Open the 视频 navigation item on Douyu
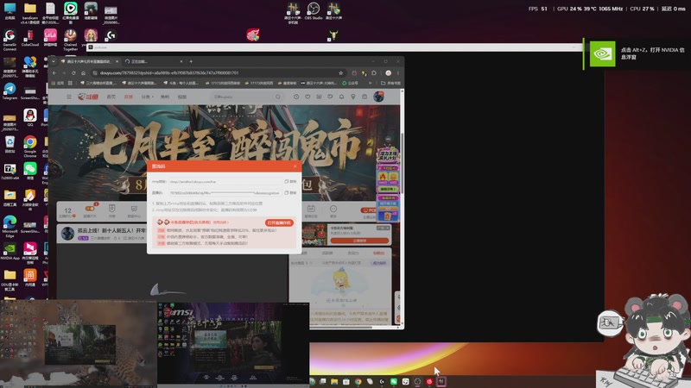The image size is (691, 388). pyautogui.click(x=182, y=97)
